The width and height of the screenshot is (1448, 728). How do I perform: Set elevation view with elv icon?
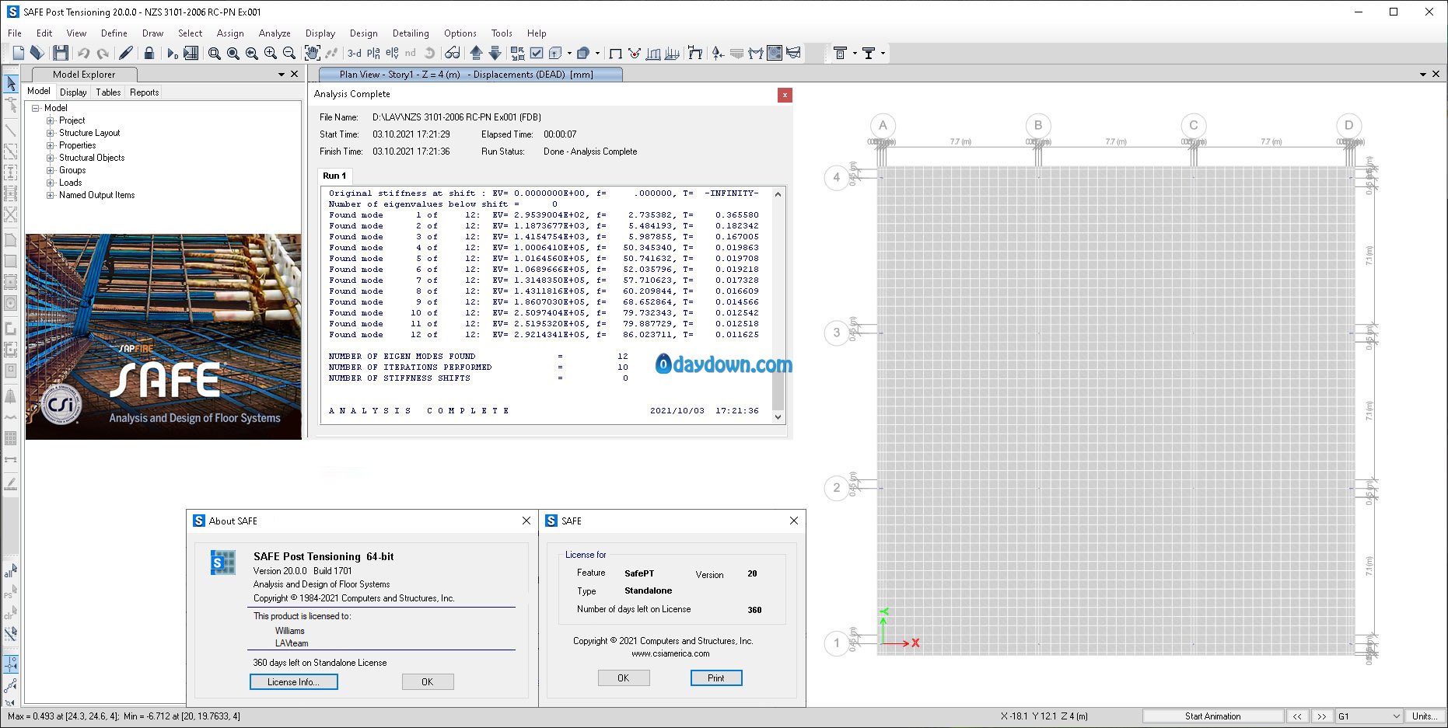coord(392,53)
